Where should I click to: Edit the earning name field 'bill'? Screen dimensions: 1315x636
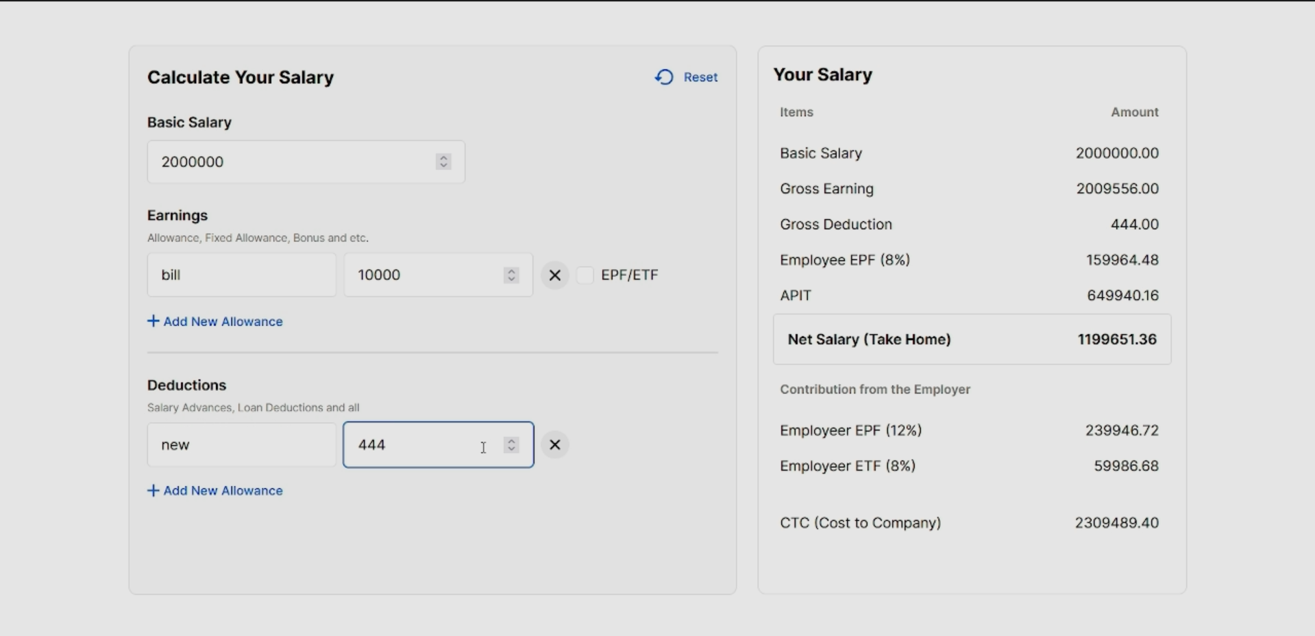pyautogui.click(x=241, y=275)
